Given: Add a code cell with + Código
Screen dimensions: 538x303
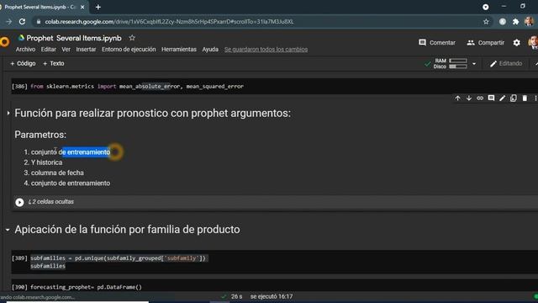Looking at the screenshot, I should coord(23,64).
